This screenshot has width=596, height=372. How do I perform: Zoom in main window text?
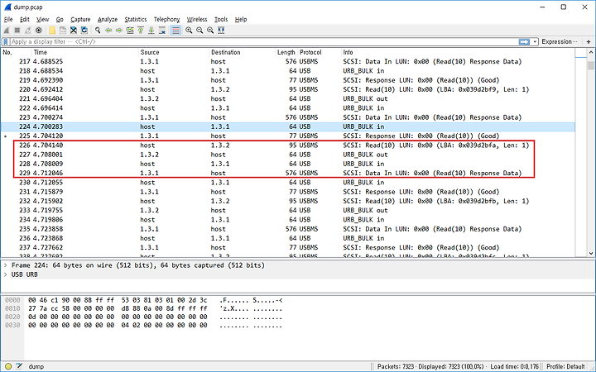[189, 31]
